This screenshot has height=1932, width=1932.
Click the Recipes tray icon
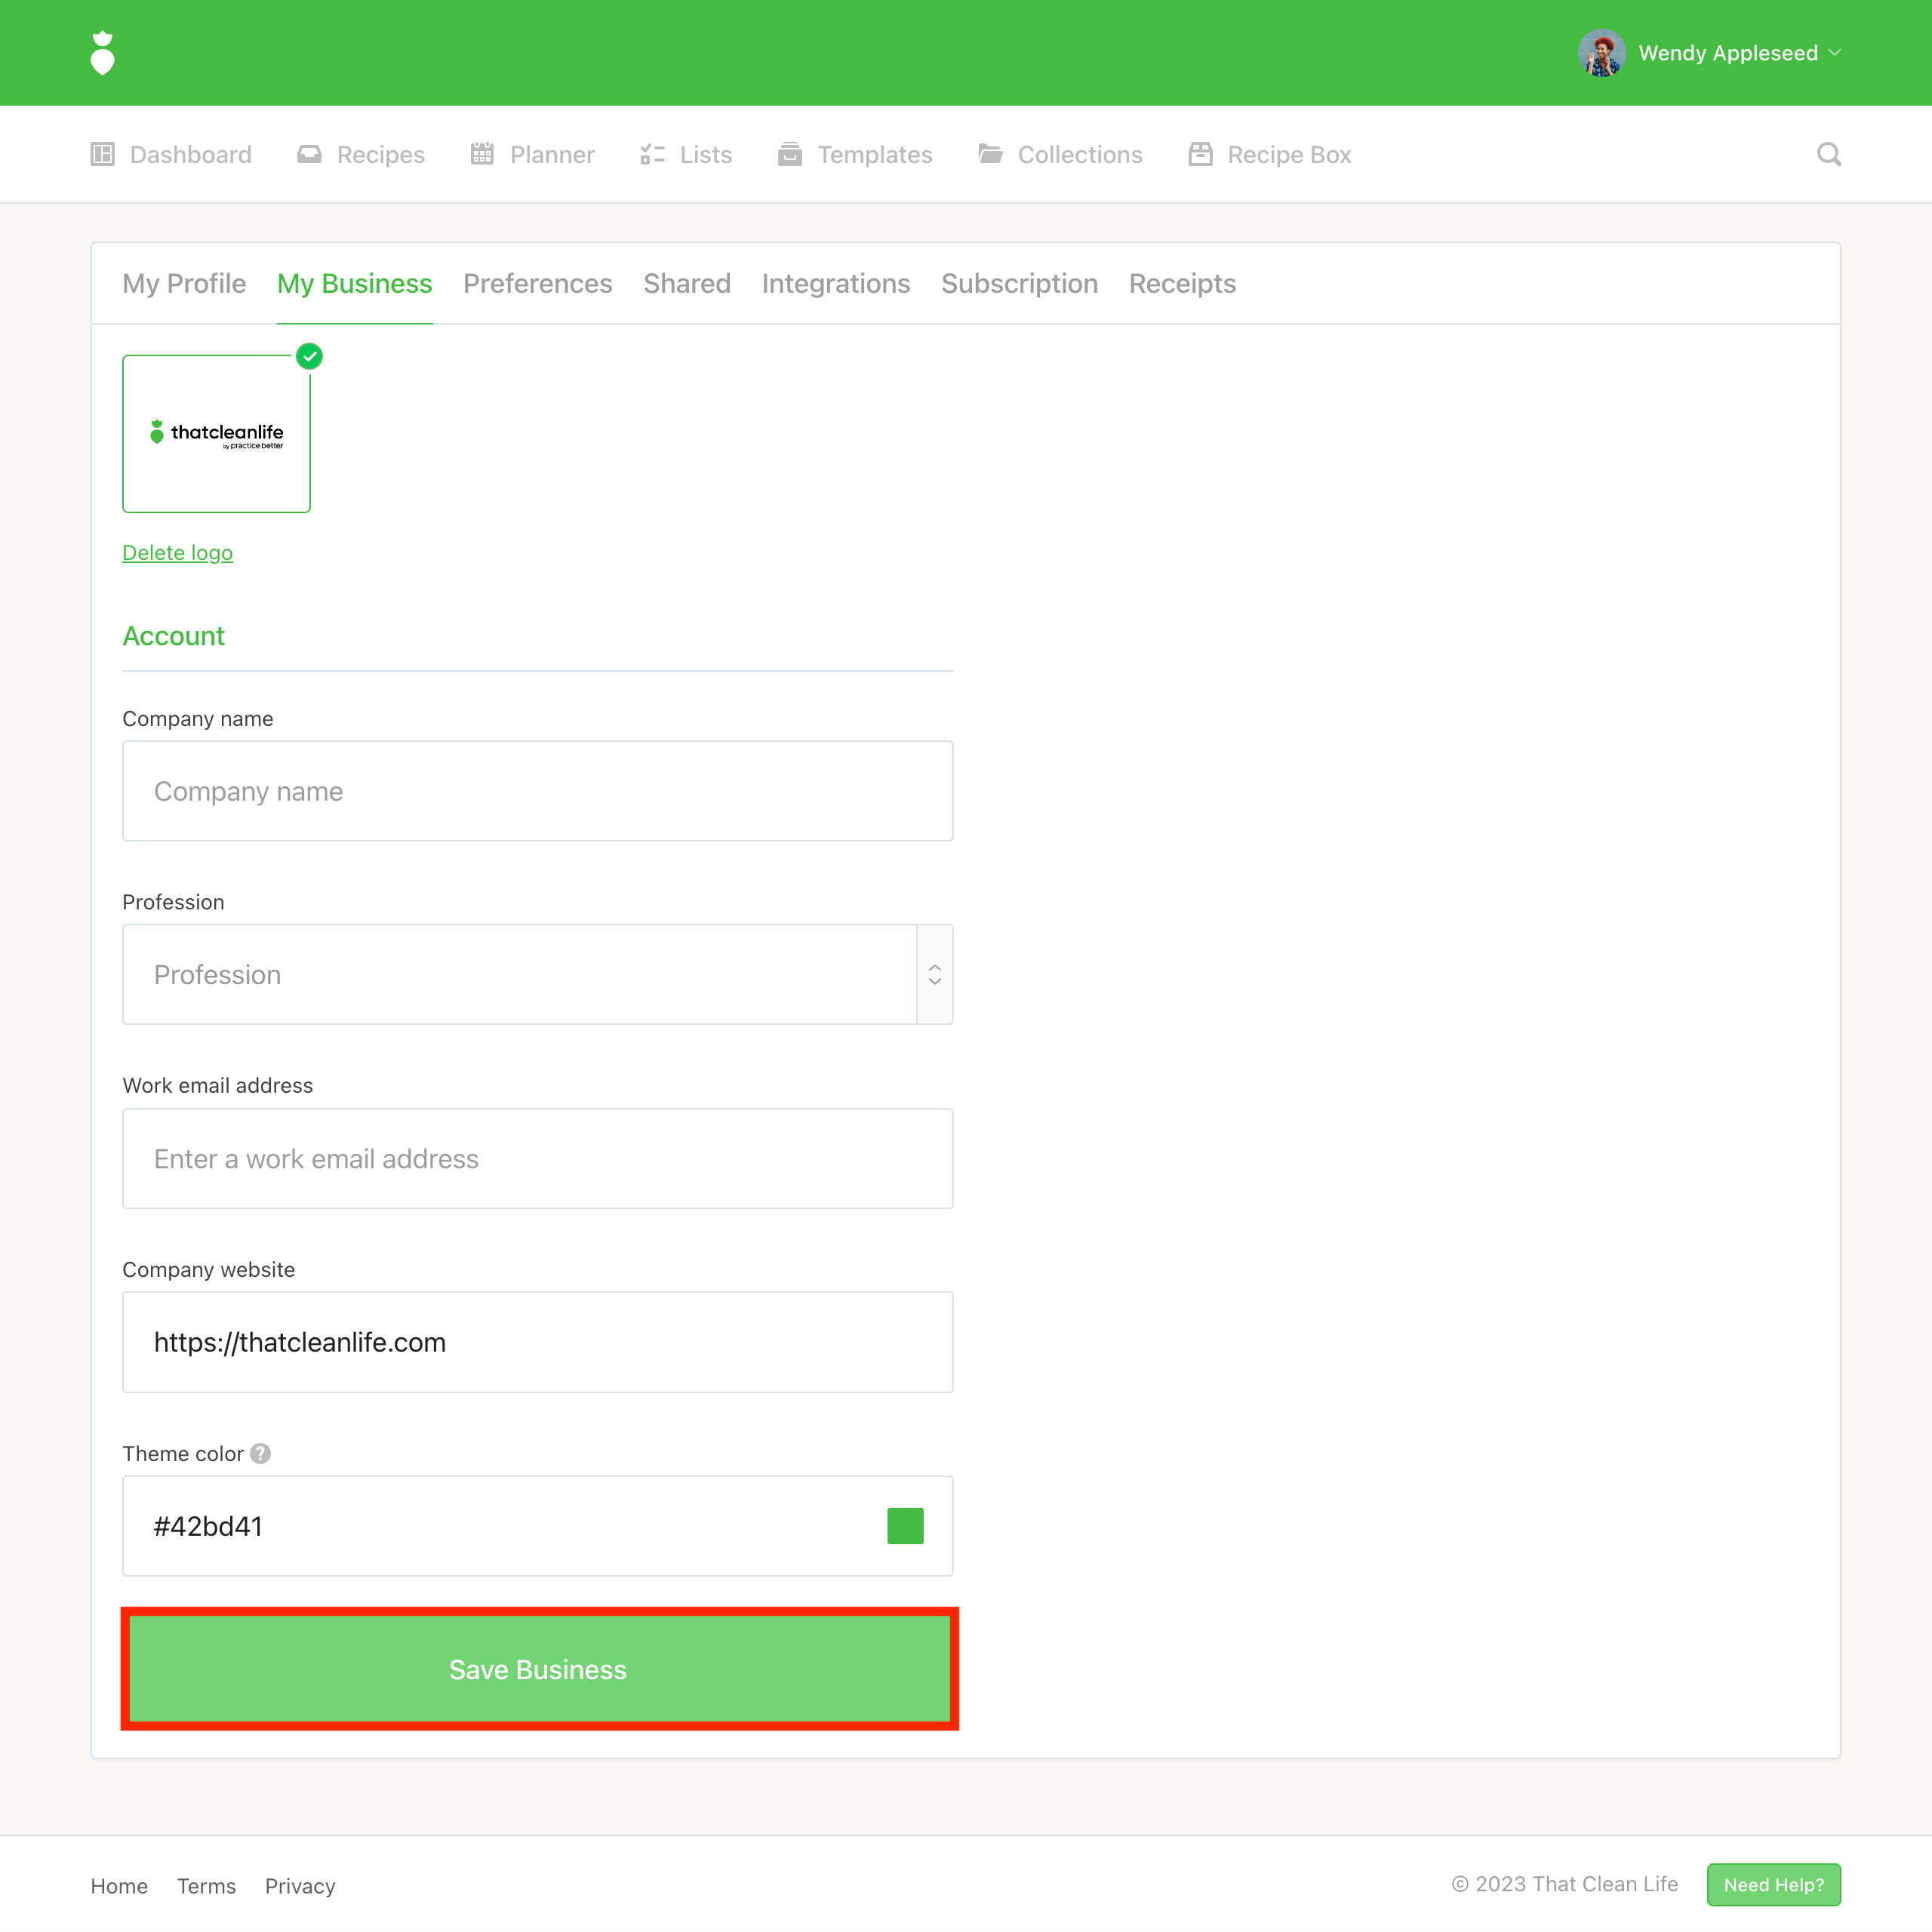tap(309, 154)
